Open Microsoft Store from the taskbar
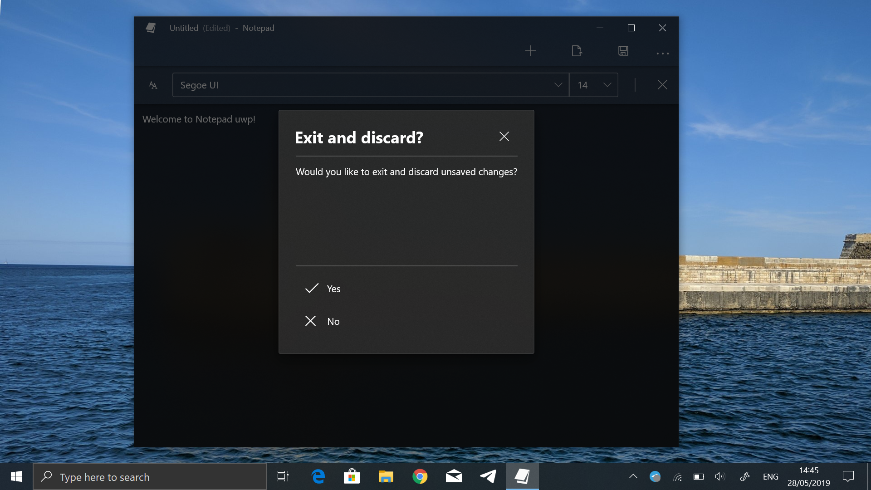871x490 pixels. 352,476
